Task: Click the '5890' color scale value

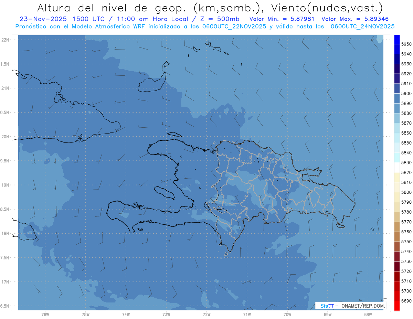Action: 406,103
